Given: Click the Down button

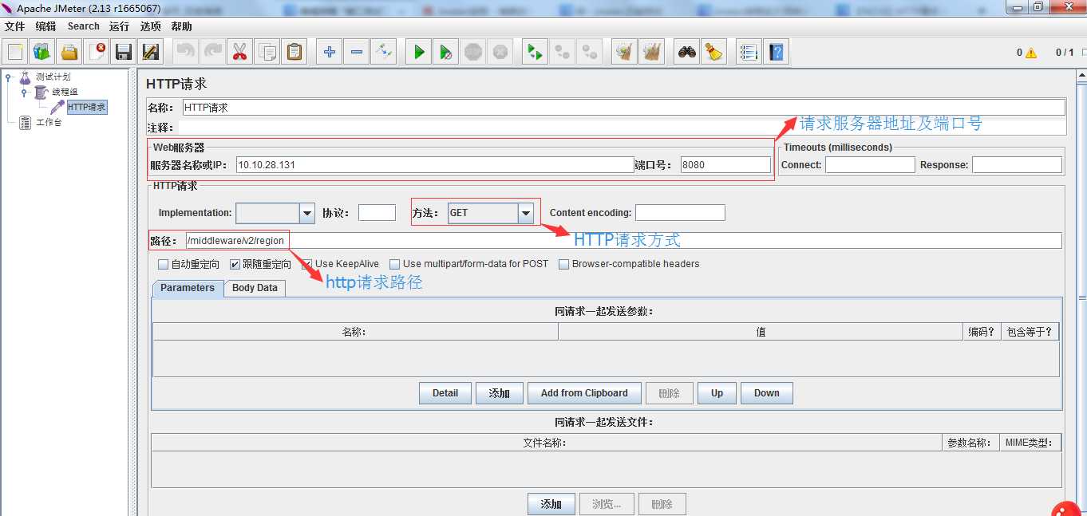Looking at the screenshot, I should [x=767, y=393].
